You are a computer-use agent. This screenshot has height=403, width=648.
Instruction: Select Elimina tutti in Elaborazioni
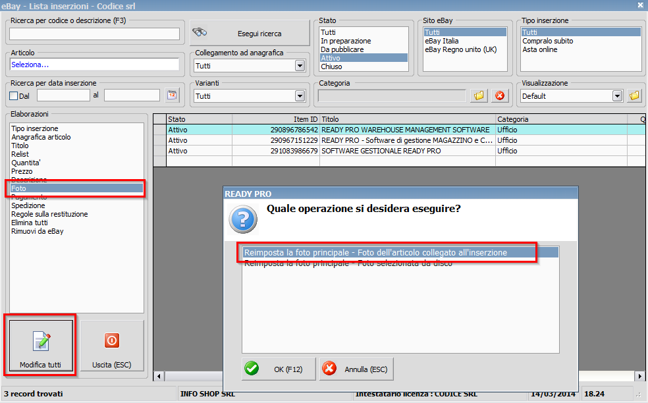76,223
